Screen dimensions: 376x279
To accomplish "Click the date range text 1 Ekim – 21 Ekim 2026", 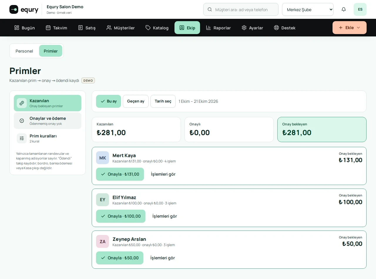I will [x=198, y=101].
